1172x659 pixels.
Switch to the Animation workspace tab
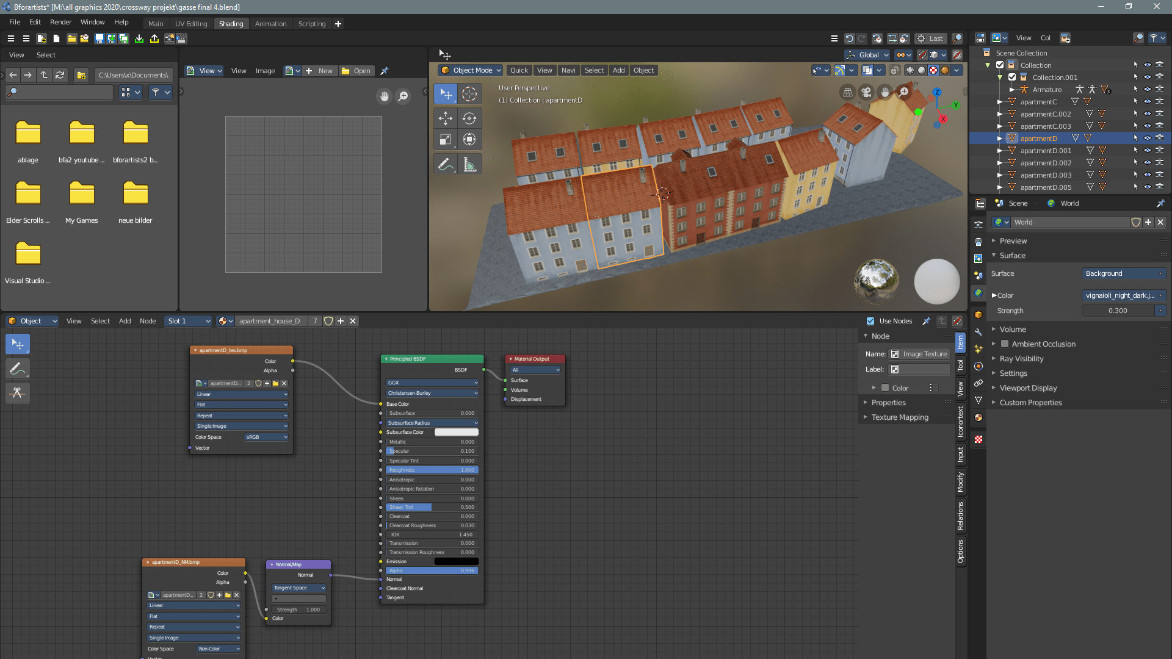[270, 24]
